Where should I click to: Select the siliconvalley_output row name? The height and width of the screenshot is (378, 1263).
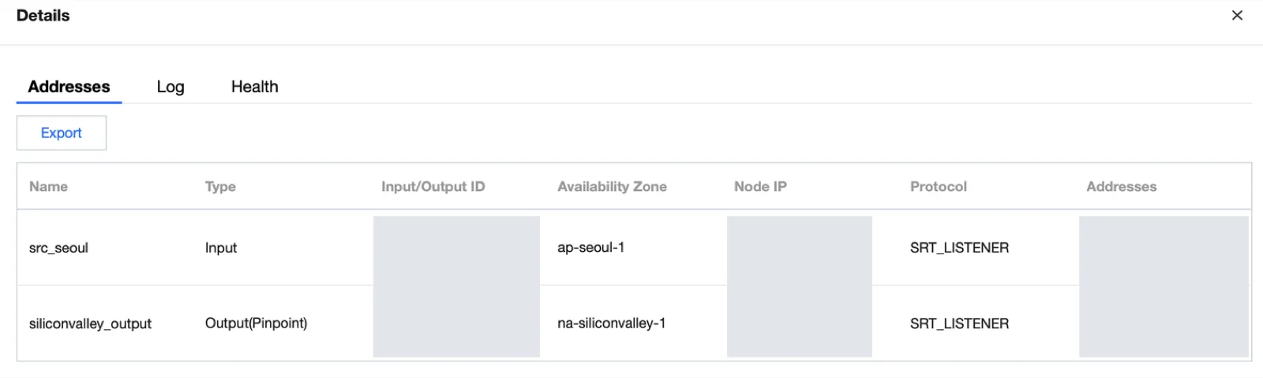pos(90,324)
